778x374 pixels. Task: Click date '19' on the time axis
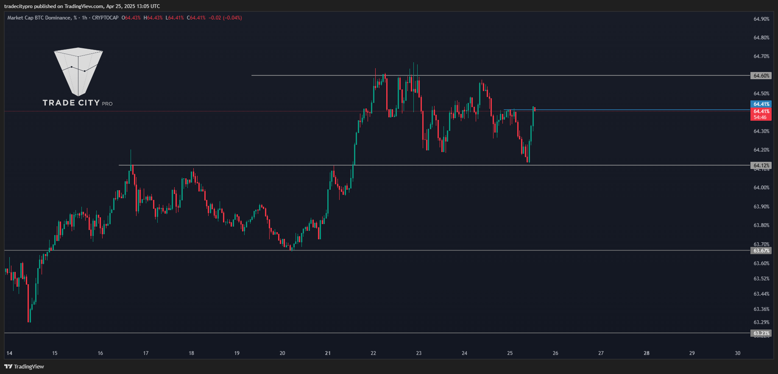coord(237,353)
